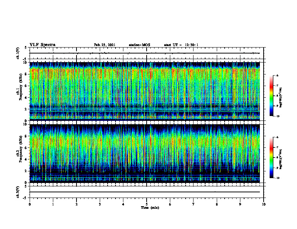Image resolution: width=297 pixels, height=229 pixels.
Task: Click time axis tick label "4"
Action: (123, 204)
